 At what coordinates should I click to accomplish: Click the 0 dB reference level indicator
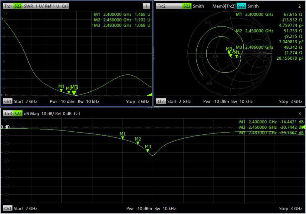click(6, 127)
